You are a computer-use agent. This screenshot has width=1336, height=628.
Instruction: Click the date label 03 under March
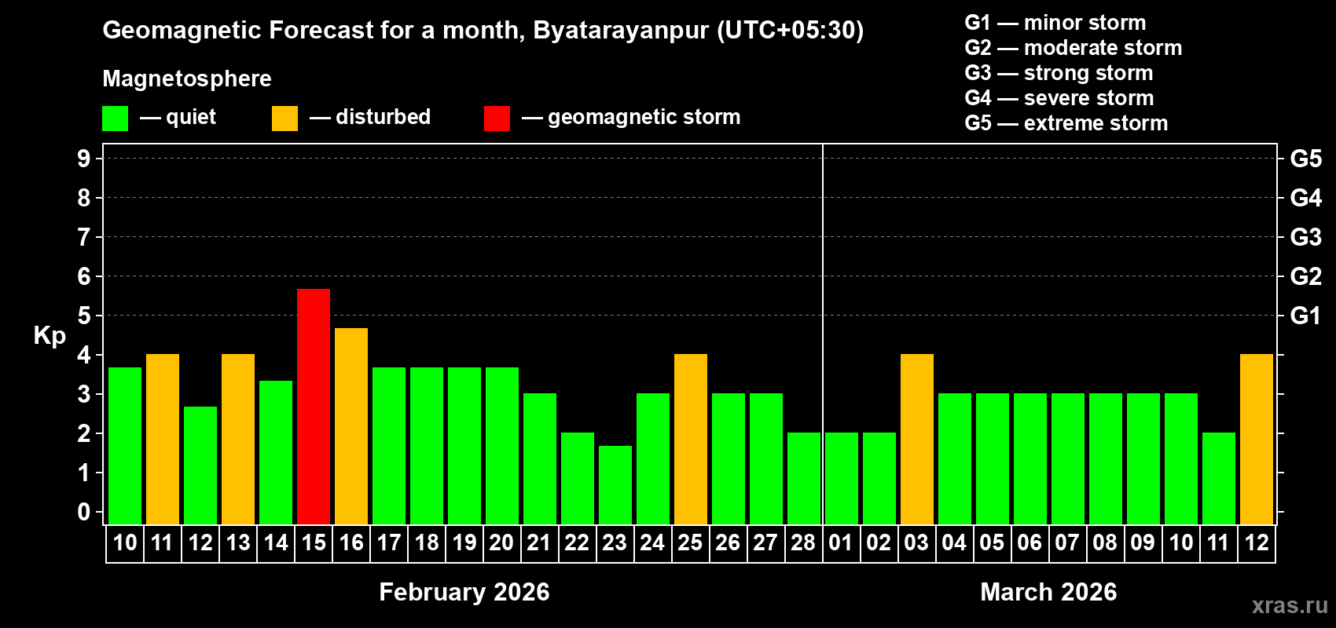pos(916,543)
